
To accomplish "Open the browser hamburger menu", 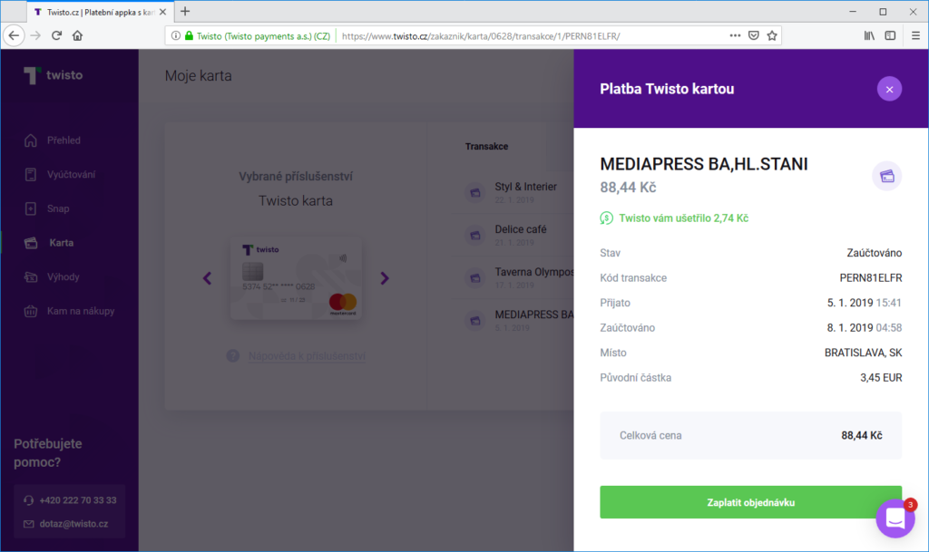I will [x=914, y=35].
